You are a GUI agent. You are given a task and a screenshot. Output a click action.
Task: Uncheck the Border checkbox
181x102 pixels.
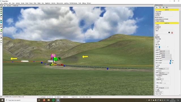(x=156, y=38)
